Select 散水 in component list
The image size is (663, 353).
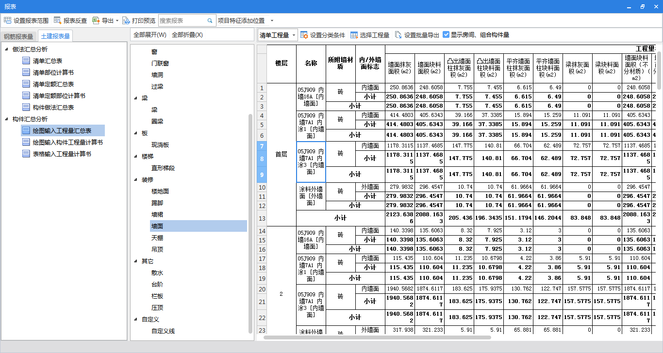[157, 273]
